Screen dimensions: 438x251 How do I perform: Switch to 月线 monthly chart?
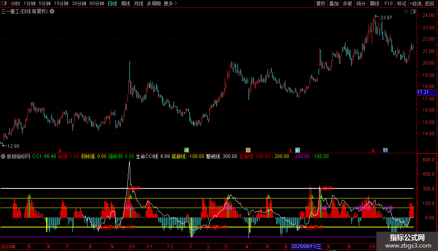(x=138, y=3)
